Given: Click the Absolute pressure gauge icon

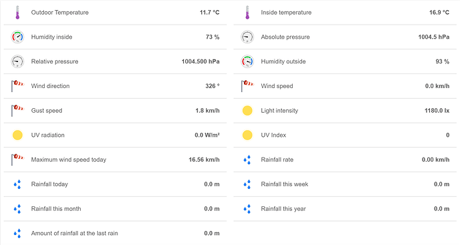Looking at the screenshot, I should [x=247, y=37].
